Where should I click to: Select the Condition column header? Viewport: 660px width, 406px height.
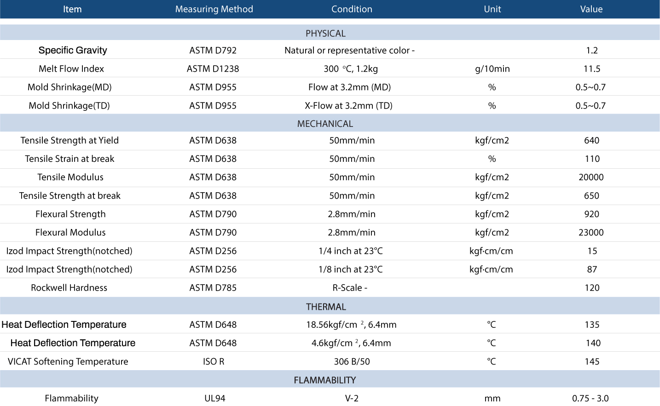pos(352,9)
